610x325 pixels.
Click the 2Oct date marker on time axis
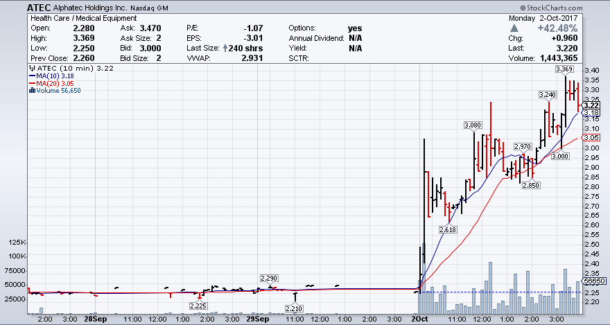pos(419,319)
